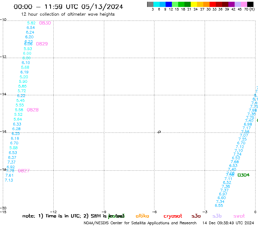This screenshot has height=226, width=258.
Task: Click the pink 0830 time label
Action: (x=45, y=23)
